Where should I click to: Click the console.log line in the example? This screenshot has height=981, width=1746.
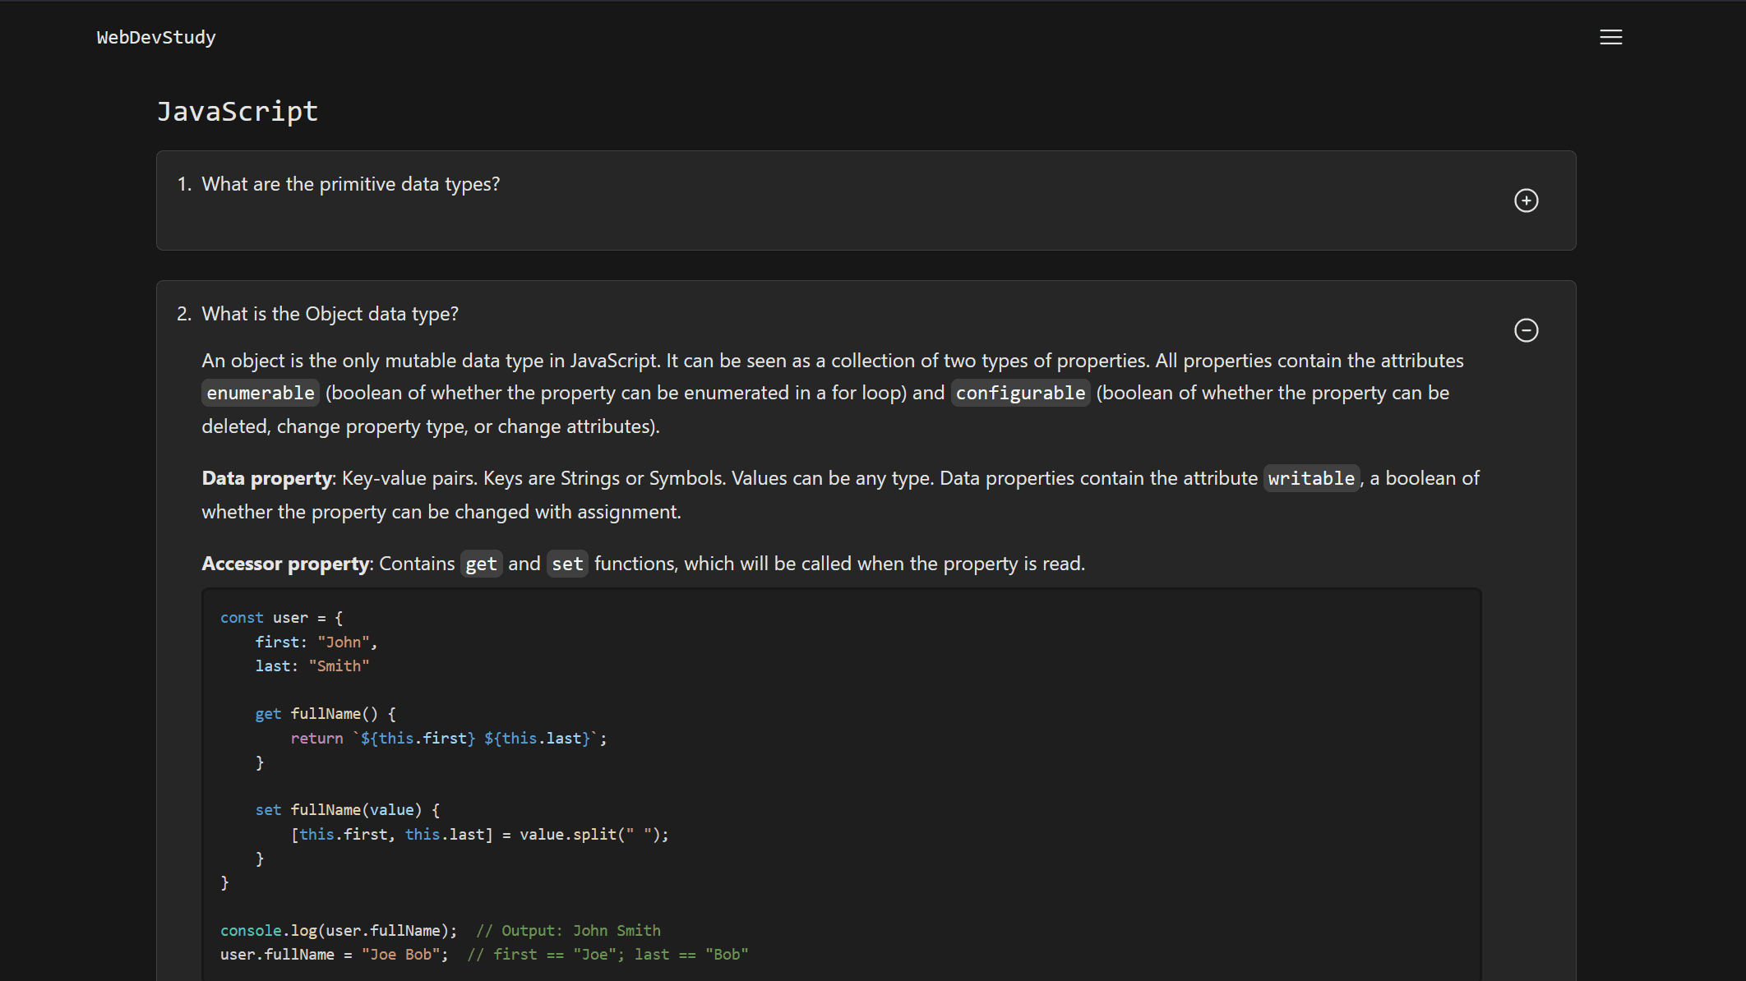pos(337,930)
